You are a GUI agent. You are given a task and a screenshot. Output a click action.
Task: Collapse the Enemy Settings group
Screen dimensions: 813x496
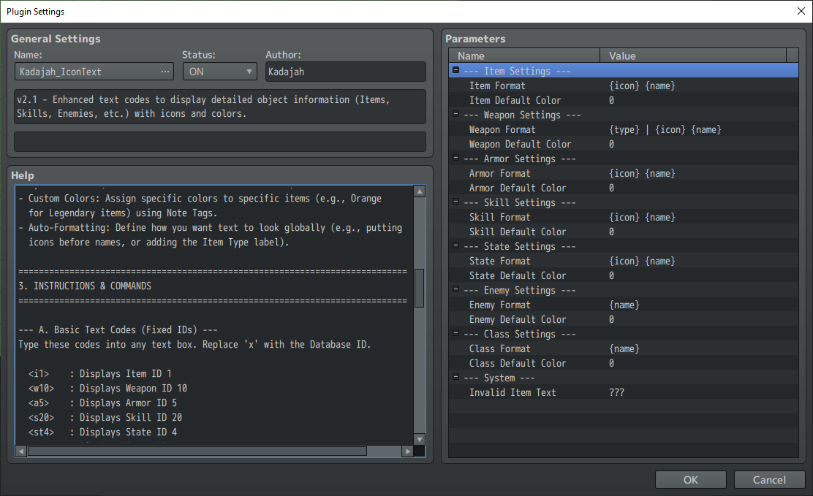456,290
